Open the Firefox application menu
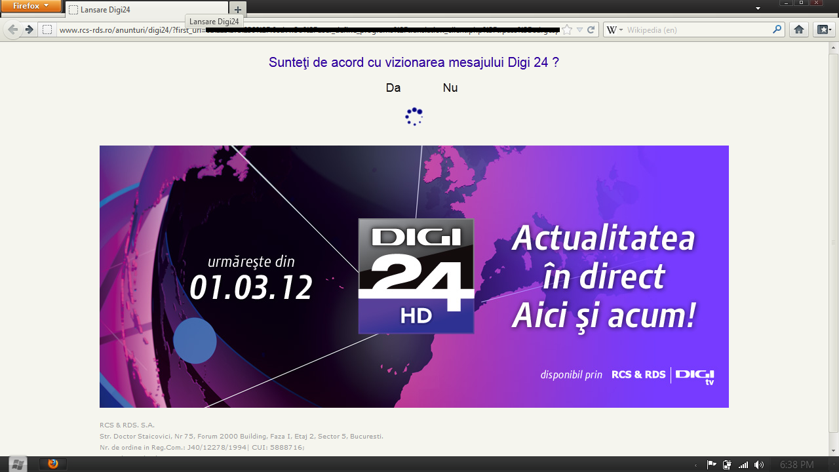The image size is (839, 472). pyautogui.click(x=31, y=6)
